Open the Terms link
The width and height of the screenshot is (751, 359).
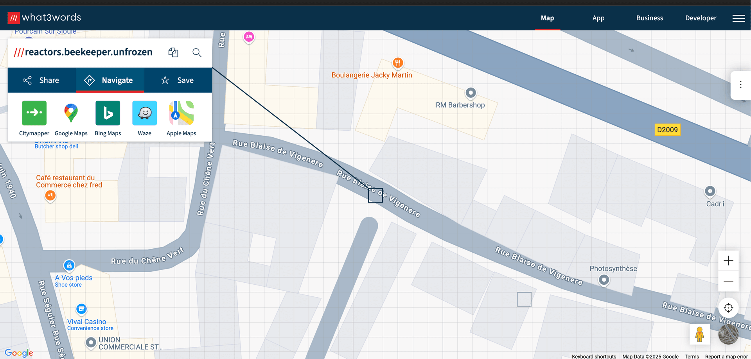click(x=692, y=356)
